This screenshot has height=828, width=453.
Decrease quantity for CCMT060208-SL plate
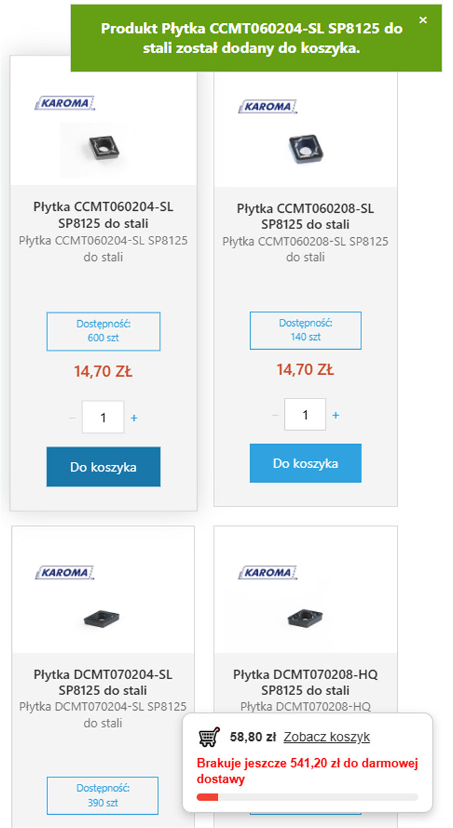click(275, 415)
